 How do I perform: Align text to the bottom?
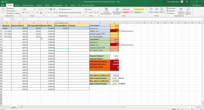(51, 9)
